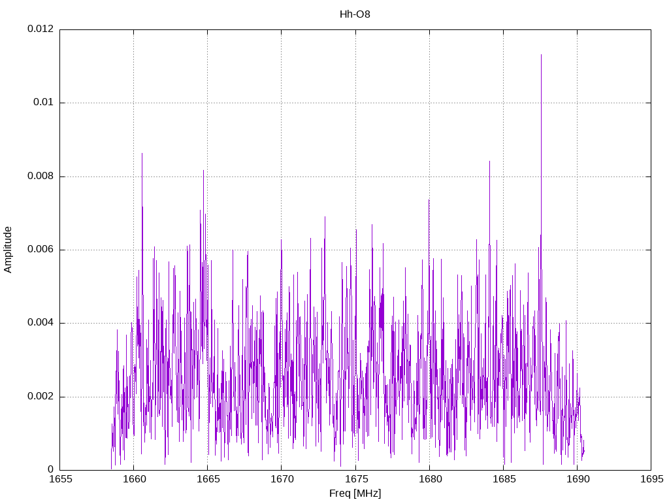Click the 0.006 y-axis tick label
Screen dimensions: 669x502
coord(41,250)
